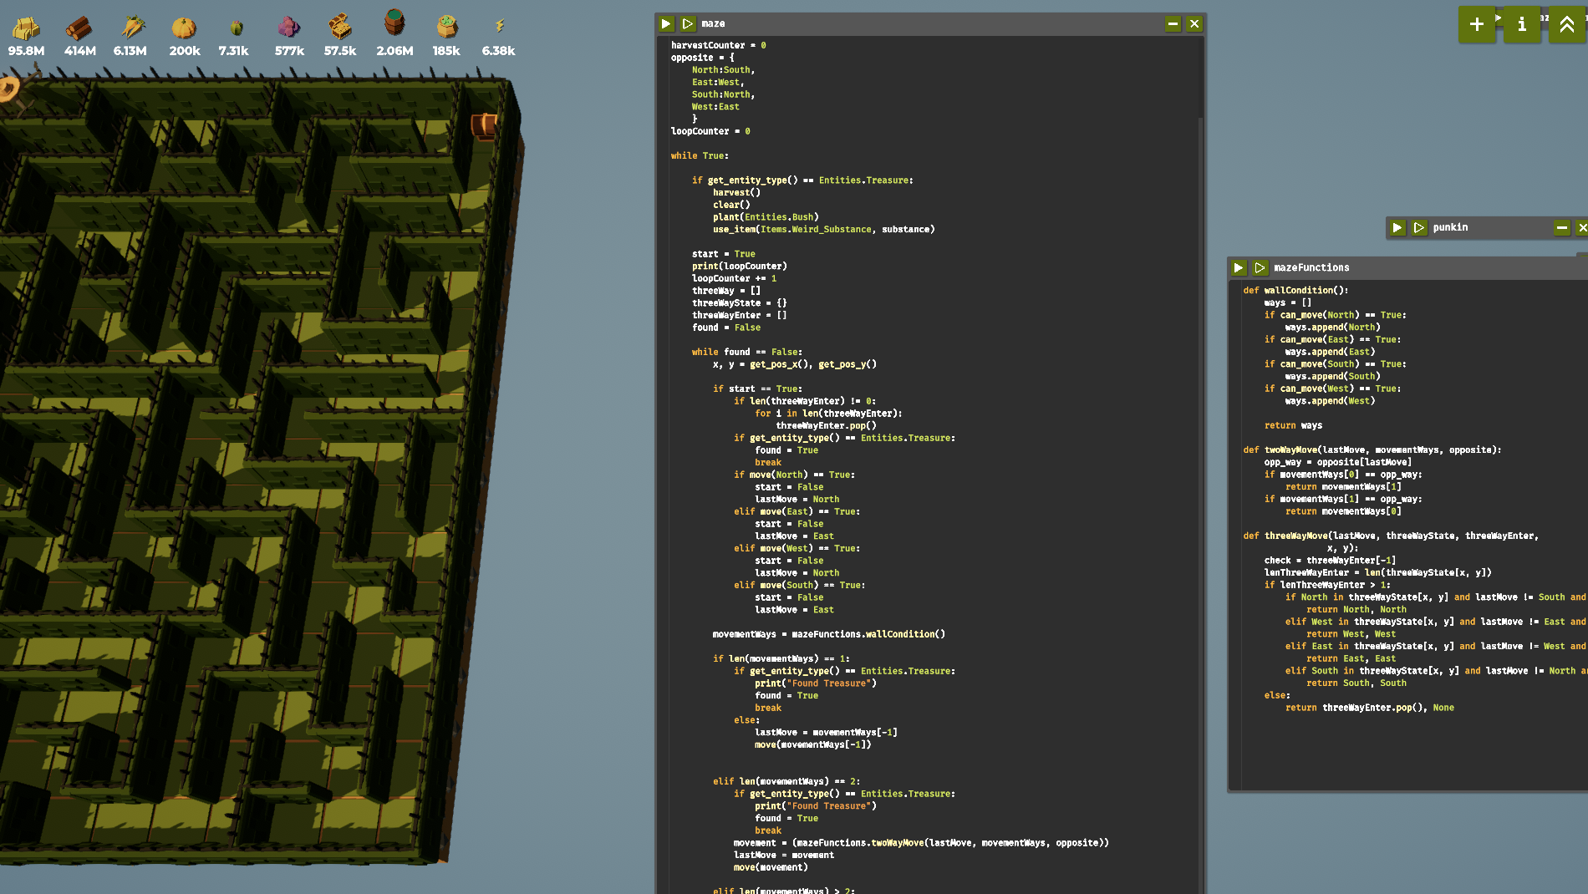This screenshot has height=894, width=1588.
Task: Click the double chevron up button
Action: [x=1567, y=24]
